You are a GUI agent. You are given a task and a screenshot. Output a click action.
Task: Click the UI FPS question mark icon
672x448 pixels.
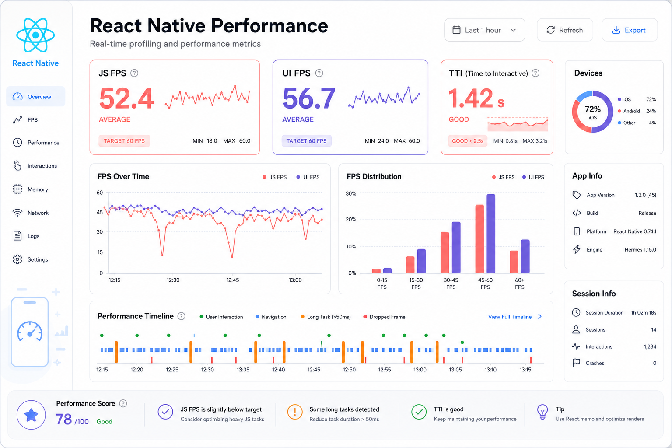click(x=319, y=73)
